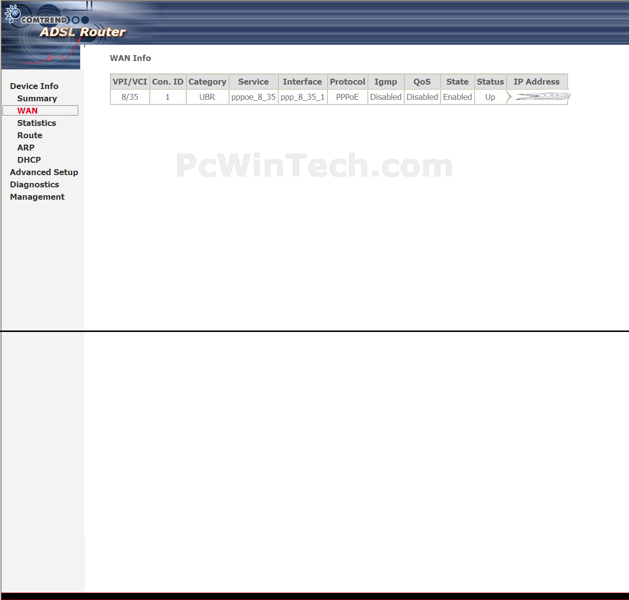Open Advanced Setup section

[44, 172]
